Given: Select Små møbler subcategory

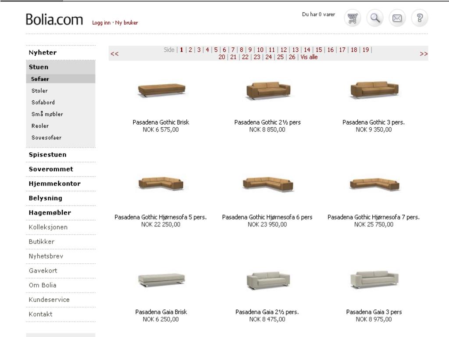Looking at the screenshot, I should 47,114.
